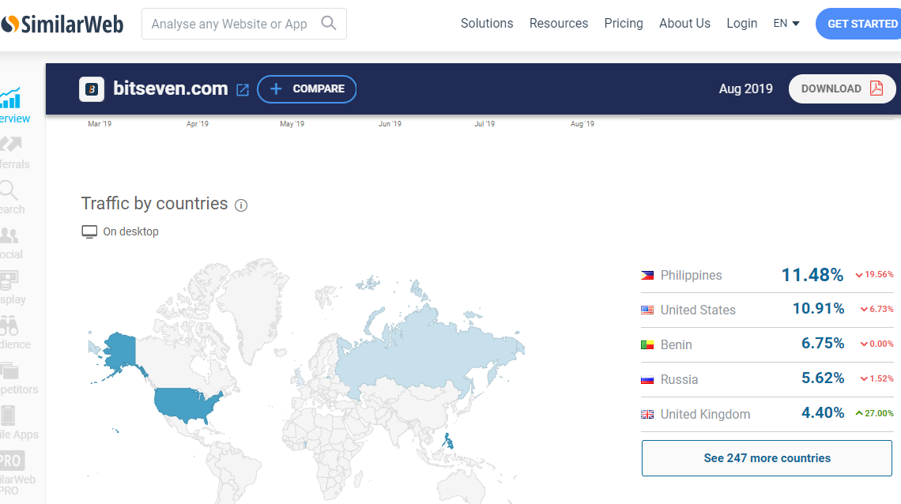Viewport: 901px width, 504px height.
Task: Click the bitseven.com site favicon
Action: pyautogui.click(x=92, y=89)
